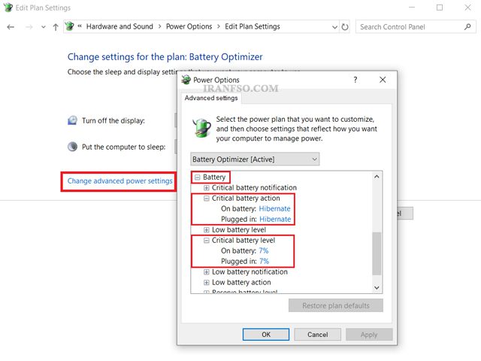The height and width of the screenshot is (361, 481).
Task: Minimize the Edit Plan Settings window
Action: point(412,8)
